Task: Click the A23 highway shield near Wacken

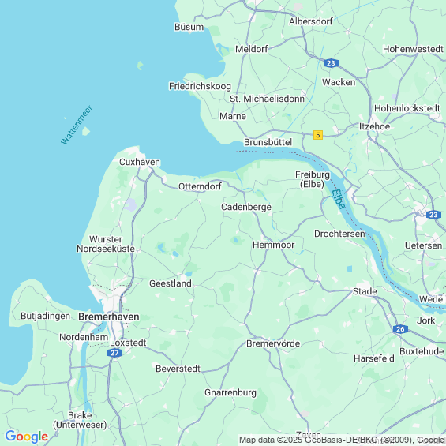Action: coord(331,63)
